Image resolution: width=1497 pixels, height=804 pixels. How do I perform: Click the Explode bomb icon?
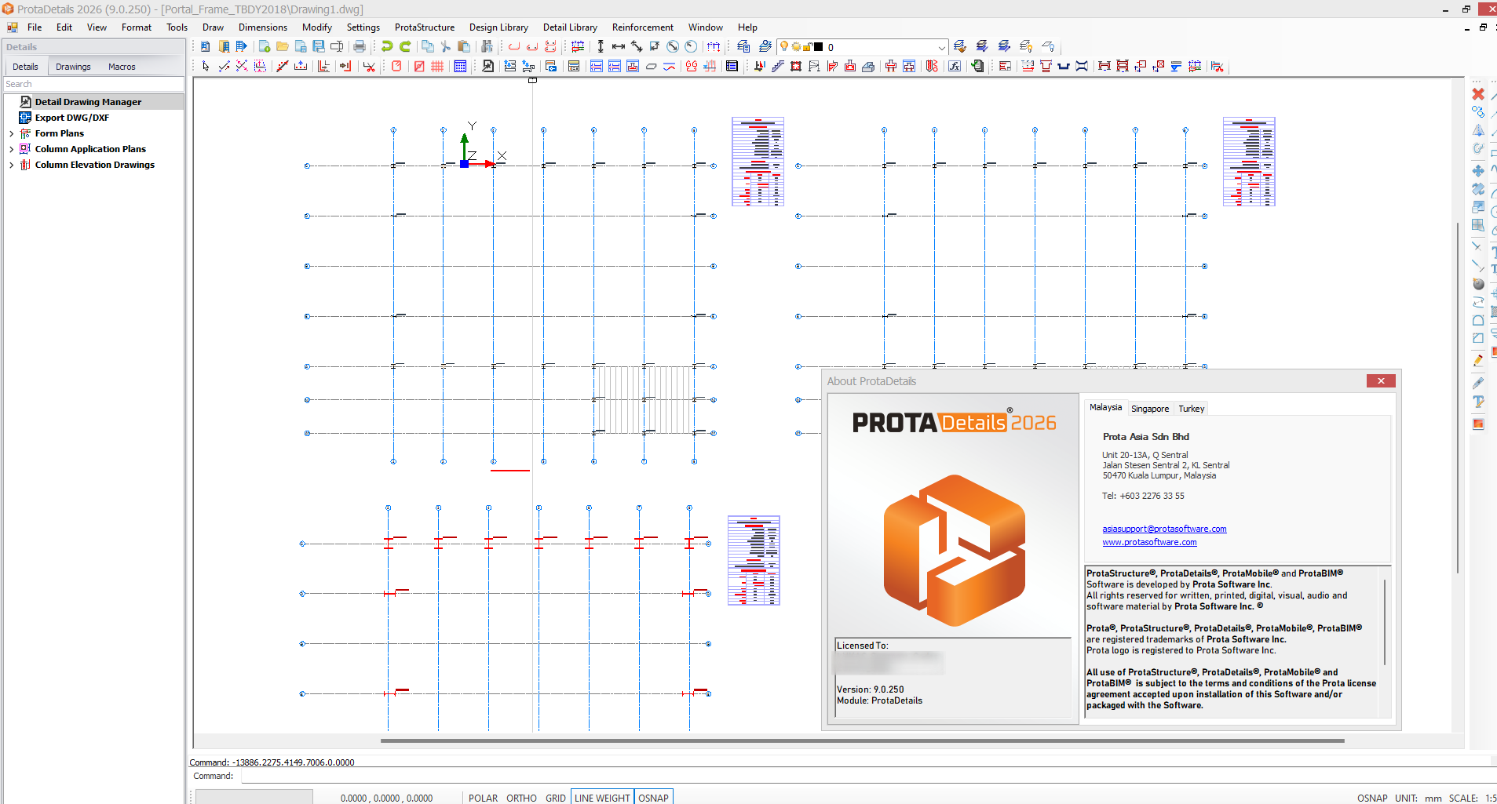(1478, 284)
